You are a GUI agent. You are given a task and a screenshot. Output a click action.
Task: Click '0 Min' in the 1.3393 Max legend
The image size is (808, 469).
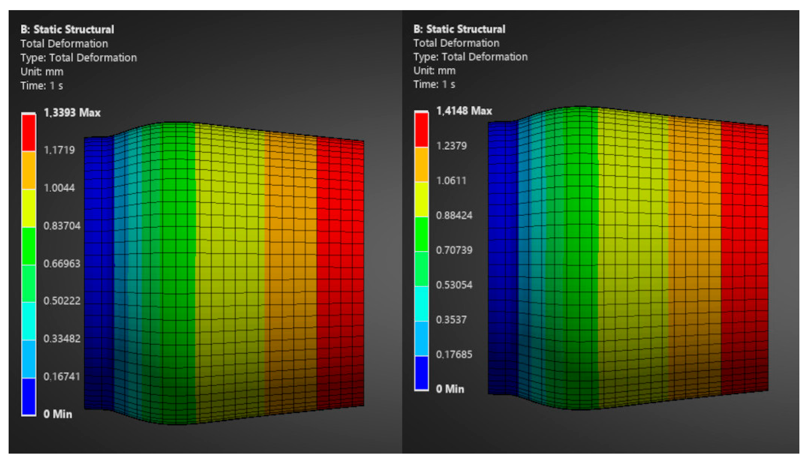pyautogui.click(x=58, y=414)
